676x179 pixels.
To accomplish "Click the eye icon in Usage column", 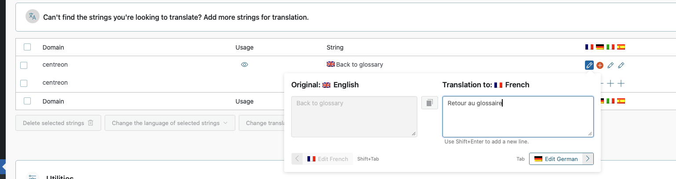I will click(245, 64).
